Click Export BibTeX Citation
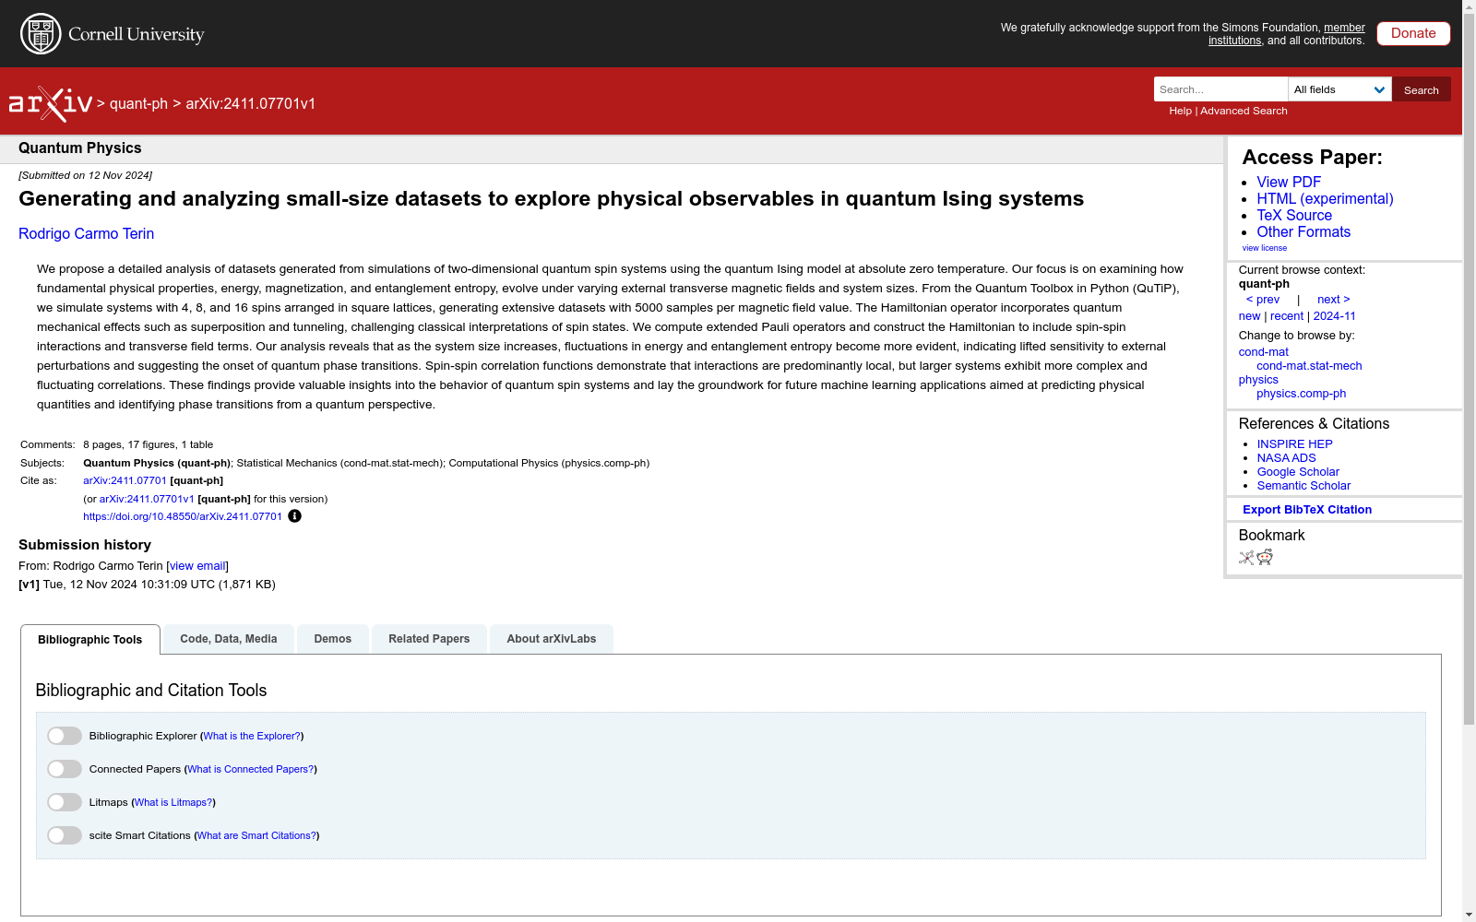1476x922 pixels. [x=1307, y=510]
